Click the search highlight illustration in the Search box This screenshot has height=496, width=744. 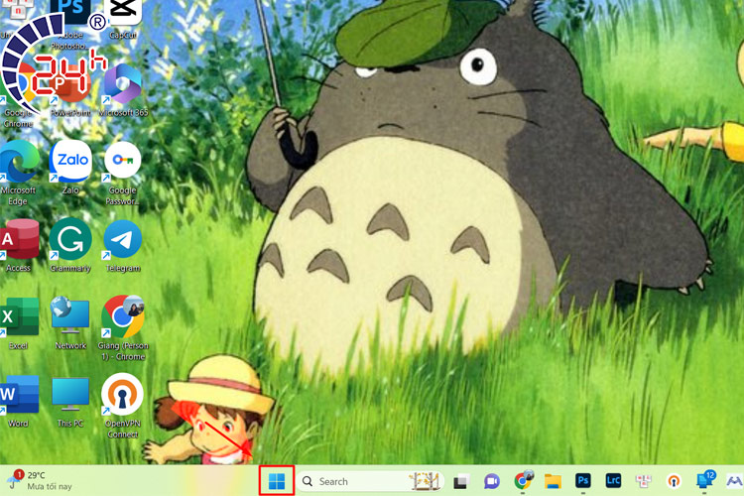coord(424,481)
